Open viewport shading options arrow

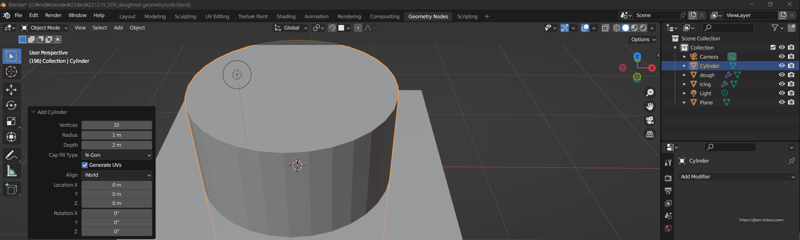pyautogui.click(x=652, y=28)
